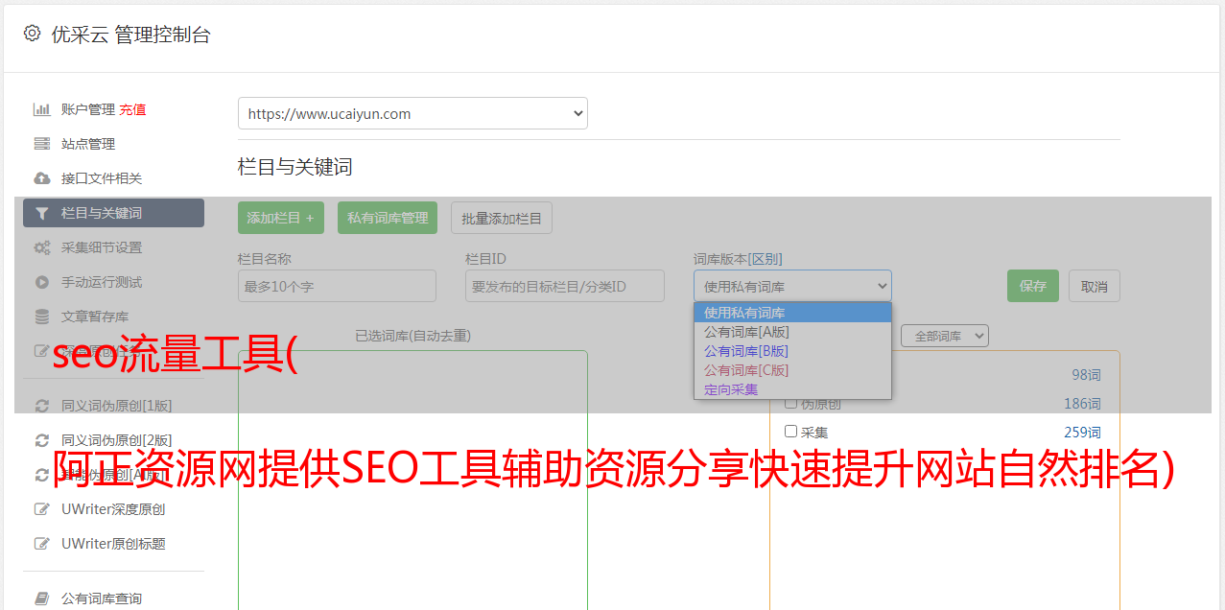Screen dimensions: 1225x610
Task: Open the https://www.ucaiyun.com site selector
Action: (x=412, y=113)
